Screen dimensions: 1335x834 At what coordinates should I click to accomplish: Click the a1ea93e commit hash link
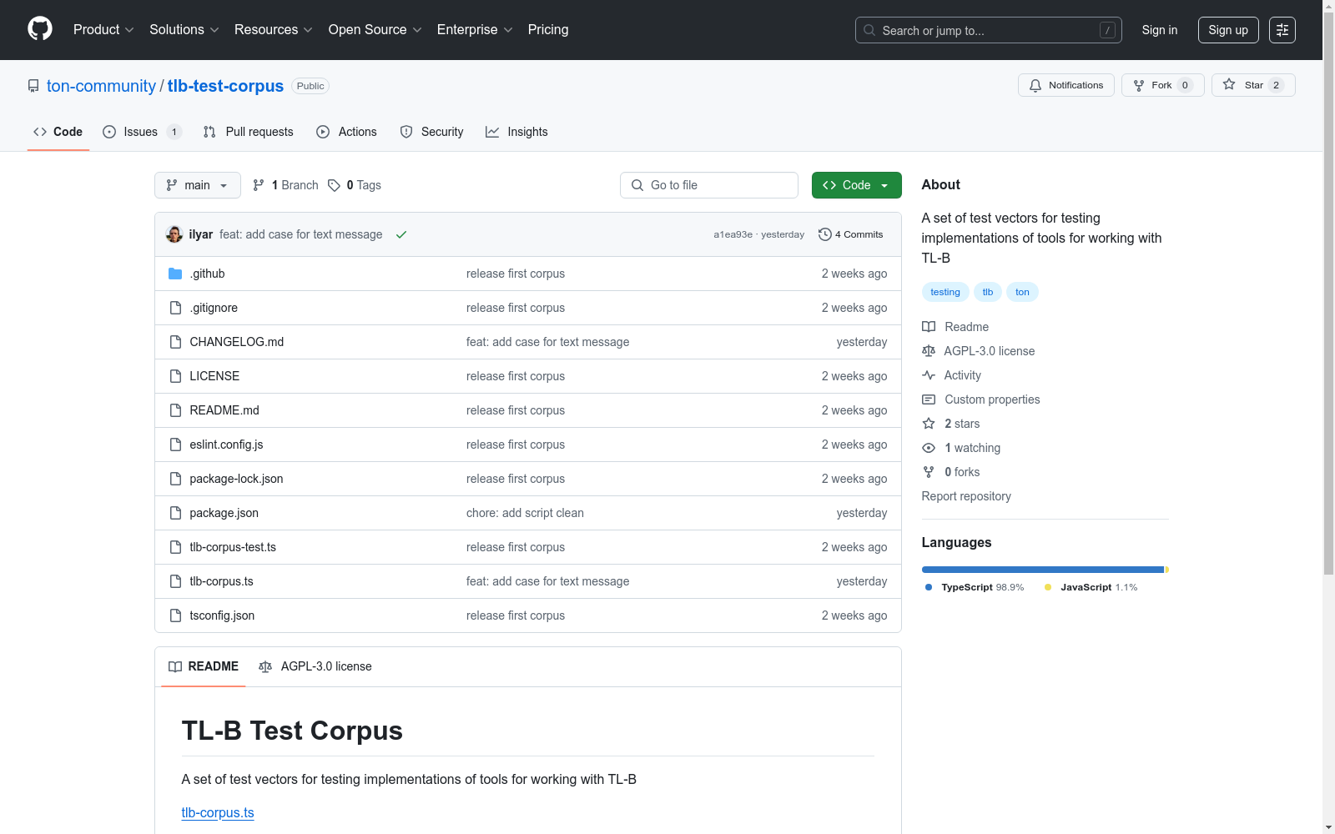(x=733, y=234)
